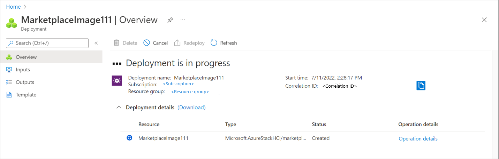Pin the MarketplaceImage111 deployment page
Screen dimensions: 499x159
[170, 20]
